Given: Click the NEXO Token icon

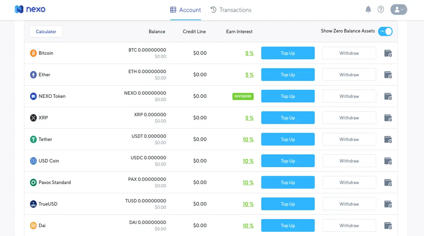Looking at the screenshot, I should (33, 96).
